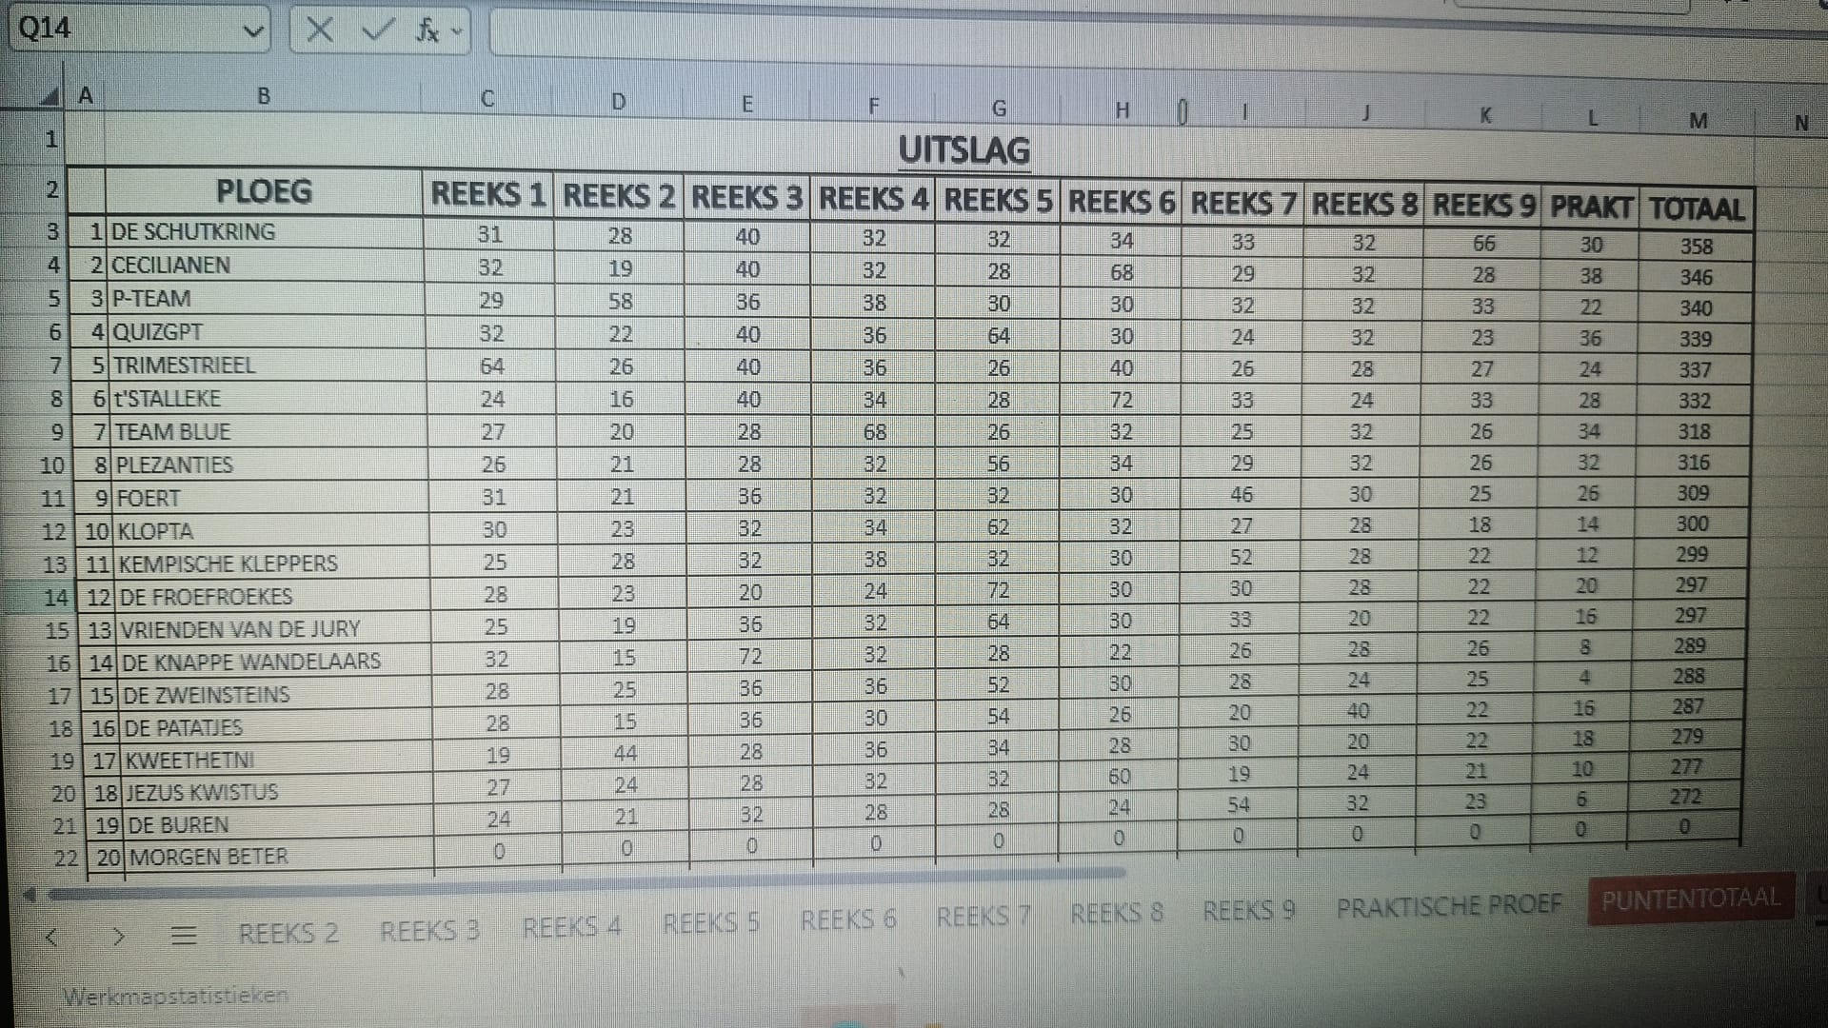This screenshot has width=1828, height=1028.
Task: Switch to the REEKS 6 sheet tab
Action: (848, 919)
